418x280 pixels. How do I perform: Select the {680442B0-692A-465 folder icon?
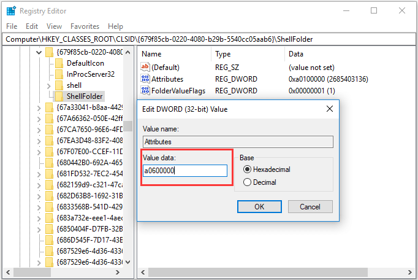tap(49, 163)
